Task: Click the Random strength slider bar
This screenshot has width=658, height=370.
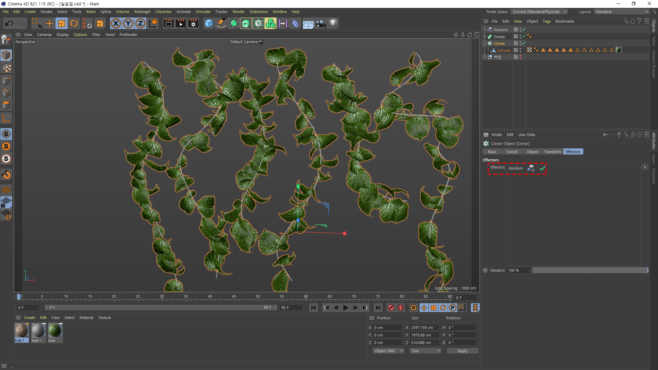Action: coord(589,270)
